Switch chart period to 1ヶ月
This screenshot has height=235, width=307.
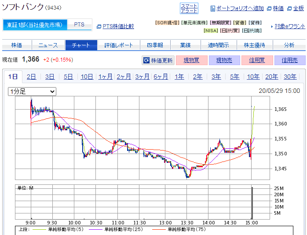coord(106,77)
